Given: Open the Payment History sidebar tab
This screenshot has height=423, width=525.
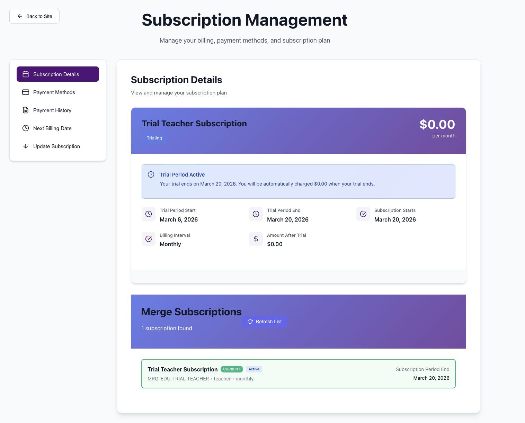Looking at the screenshot, I should (58, 110).
